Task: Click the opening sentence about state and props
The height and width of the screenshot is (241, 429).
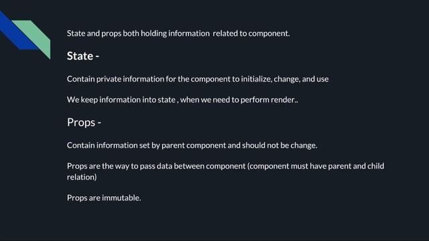Action: (178, 33)
